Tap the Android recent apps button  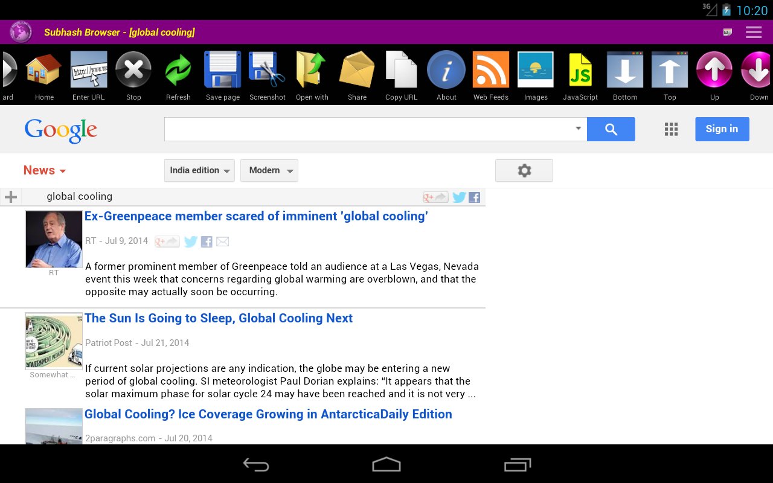click(x=518, y=464)
